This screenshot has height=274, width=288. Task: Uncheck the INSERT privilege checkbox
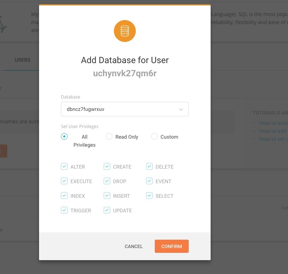(107, 196)
